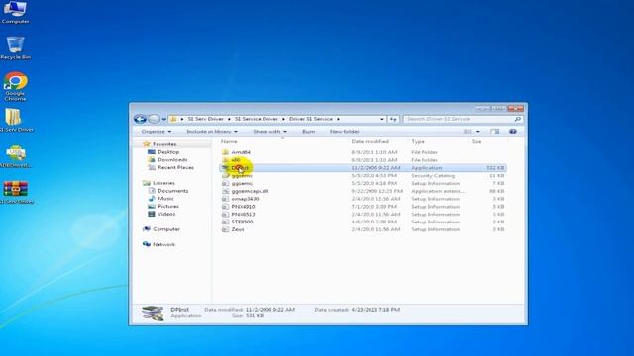
Task: Open Desktop under Favorites
Action: click(x=168, y=152)
